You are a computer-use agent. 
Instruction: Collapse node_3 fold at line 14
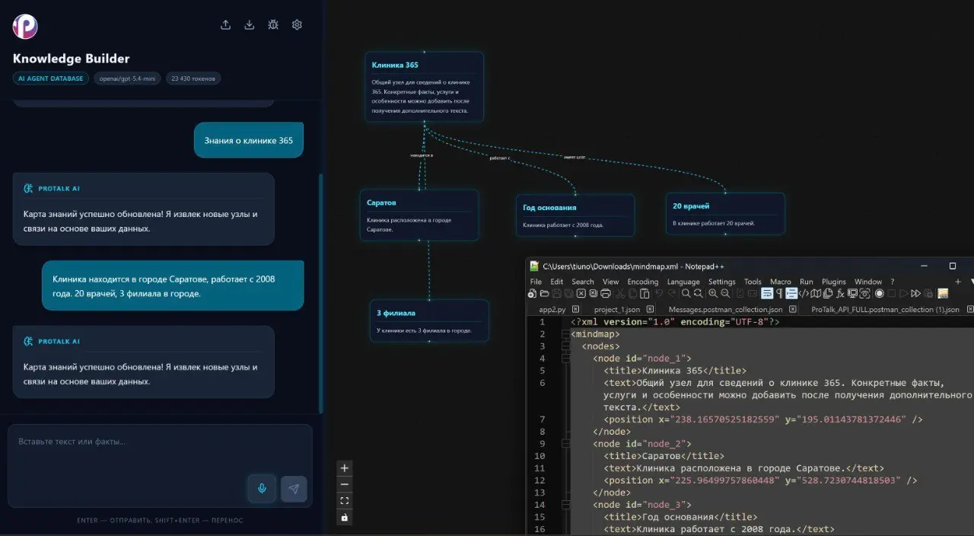pyautogui.click(x=564, y=504)
